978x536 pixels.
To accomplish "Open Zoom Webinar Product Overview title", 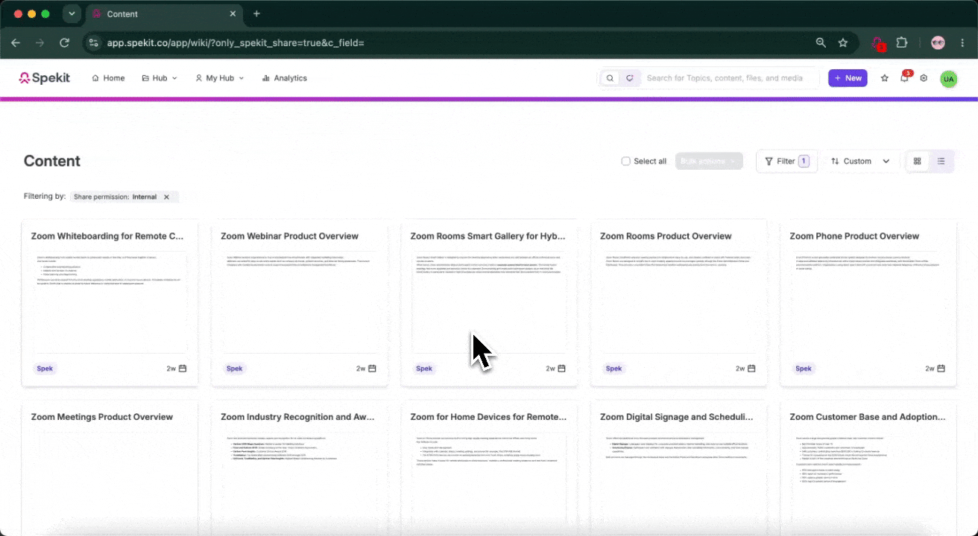I will point(289,236).
